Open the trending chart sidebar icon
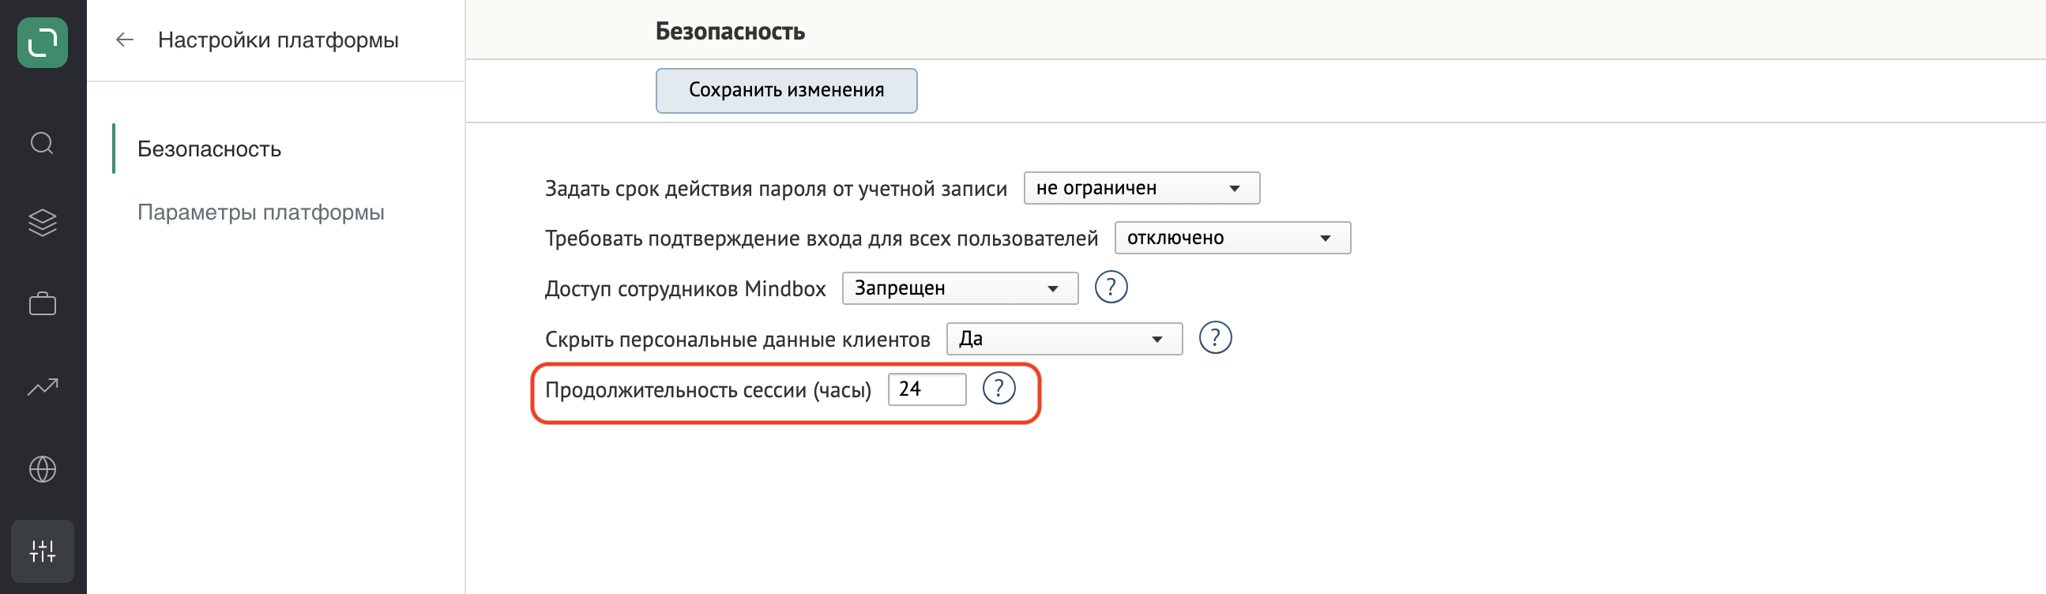This screenshot has width=2046, height=594. (42, 387)
